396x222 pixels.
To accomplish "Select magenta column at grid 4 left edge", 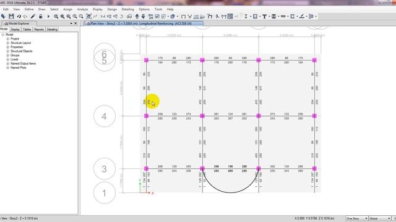I will pos(146,116).
